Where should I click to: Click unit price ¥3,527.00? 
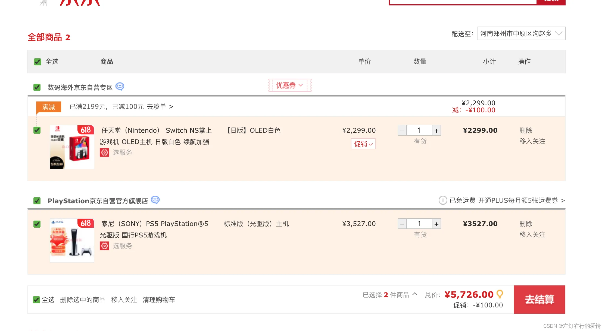point(359,224)
